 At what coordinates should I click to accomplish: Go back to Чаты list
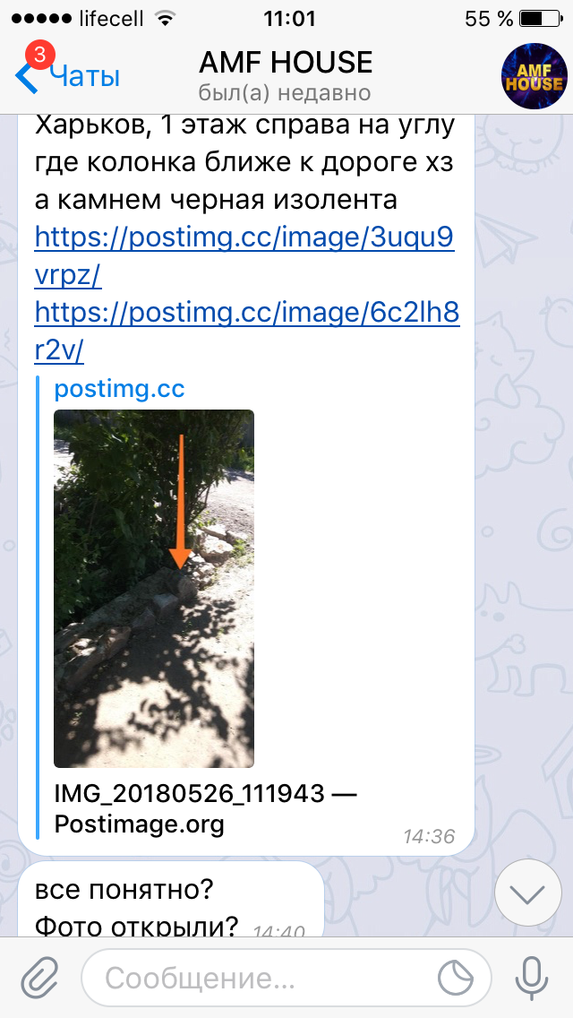(x=85, y=77)
